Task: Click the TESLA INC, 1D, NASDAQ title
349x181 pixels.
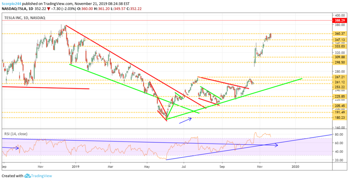Action: click(25, 18)
